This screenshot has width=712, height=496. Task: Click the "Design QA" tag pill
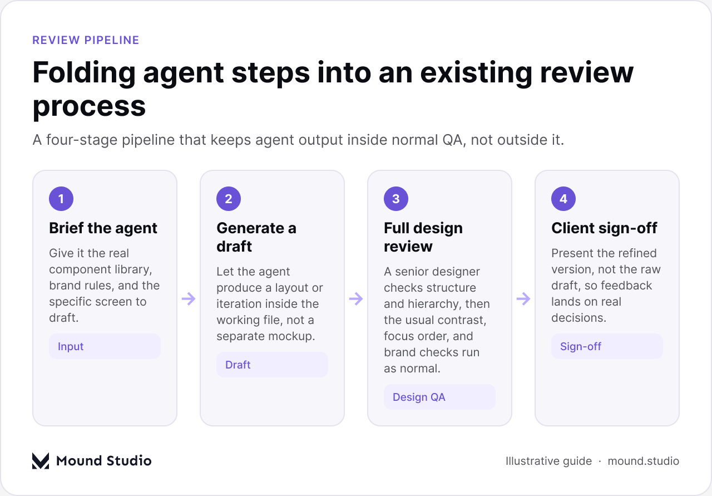(x=439, y=397)
